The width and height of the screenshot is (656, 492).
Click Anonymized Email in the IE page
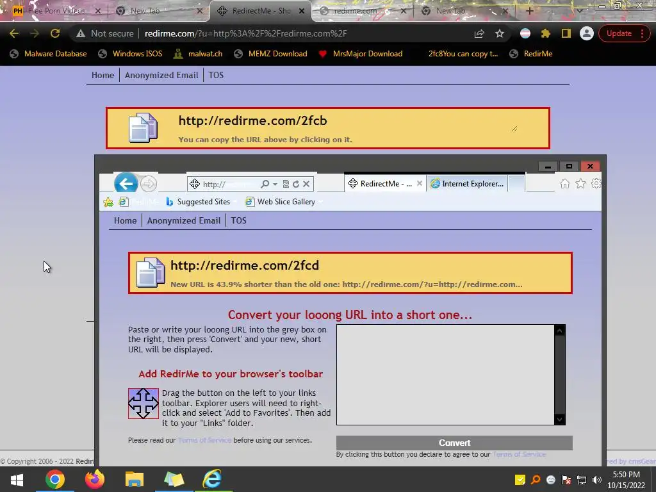(x=184, y=220)
